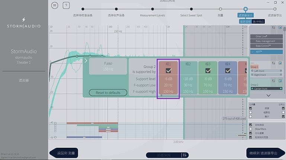Click the teal dot right of Center Front
This screenshot has width=286, height=160.
[281, 89]
